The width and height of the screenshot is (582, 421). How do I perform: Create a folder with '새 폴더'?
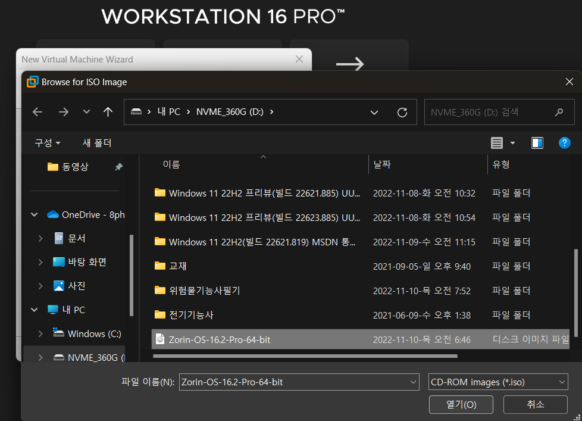tap(97, 143)
